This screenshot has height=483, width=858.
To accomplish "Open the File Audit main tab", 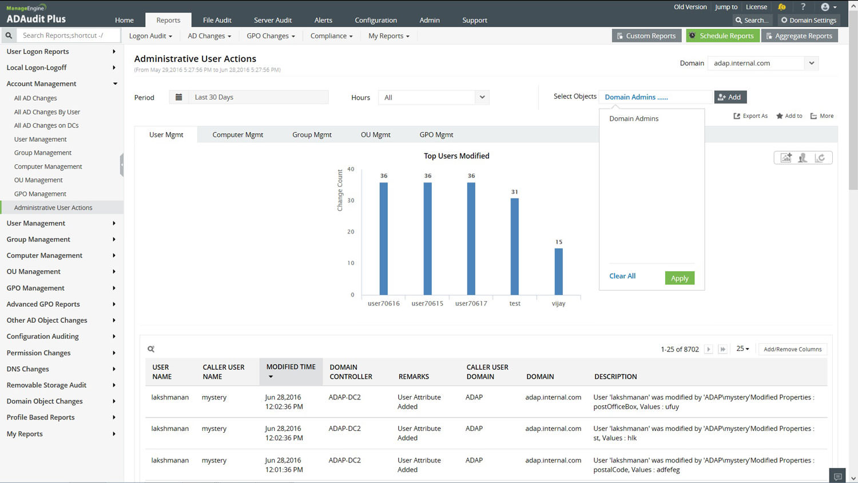I will (x=217, y=20).
